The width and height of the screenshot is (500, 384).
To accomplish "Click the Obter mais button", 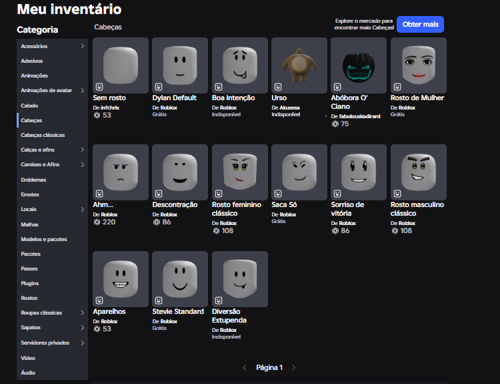I will [420, 25].
